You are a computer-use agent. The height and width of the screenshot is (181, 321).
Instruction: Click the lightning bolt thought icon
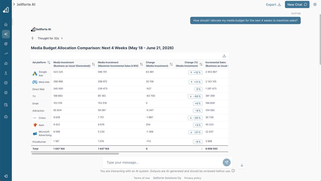33,38
